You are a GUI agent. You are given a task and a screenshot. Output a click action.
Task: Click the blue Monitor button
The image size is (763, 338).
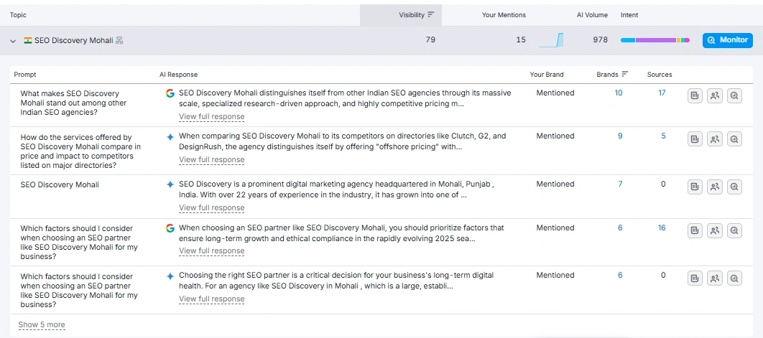click(x=728, y=40)
